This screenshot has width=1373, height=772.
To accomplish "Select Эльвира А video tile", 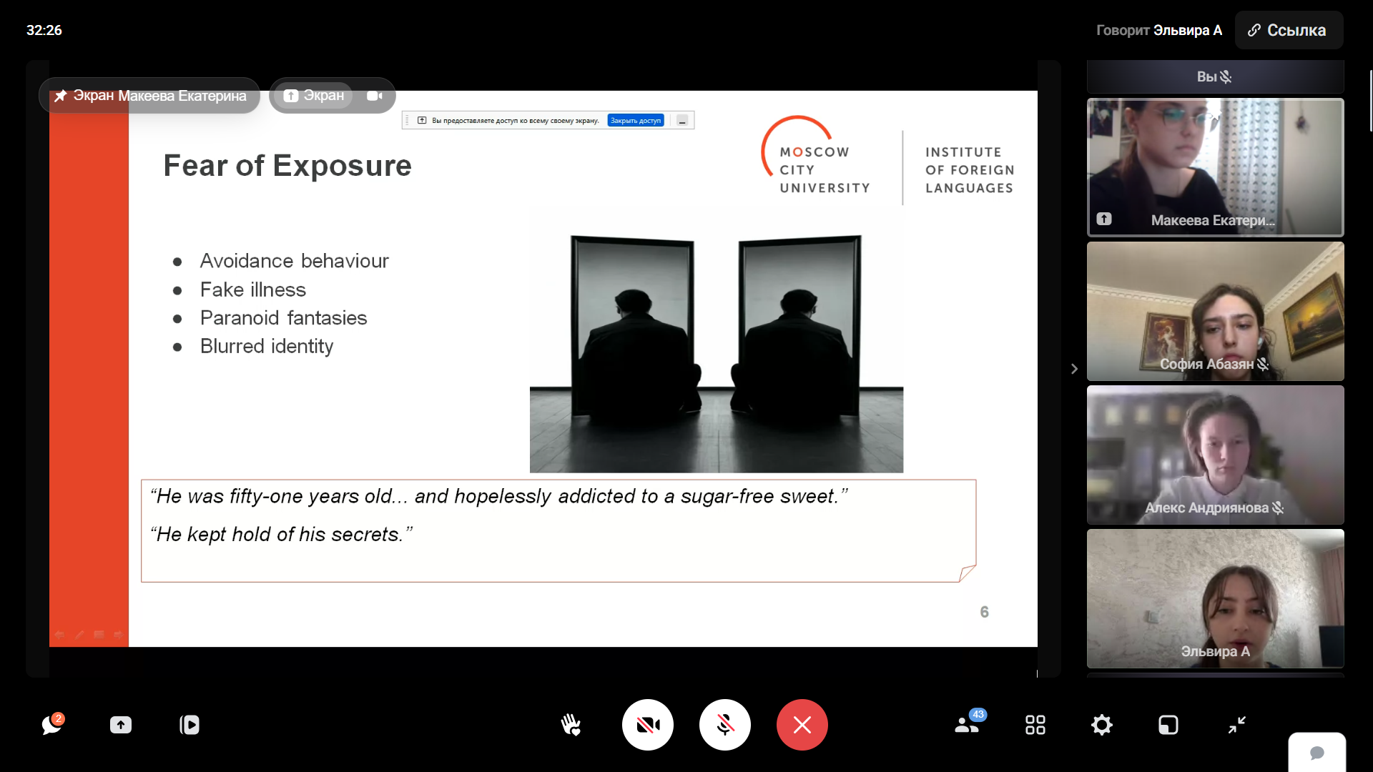I will pos(1216,598).
